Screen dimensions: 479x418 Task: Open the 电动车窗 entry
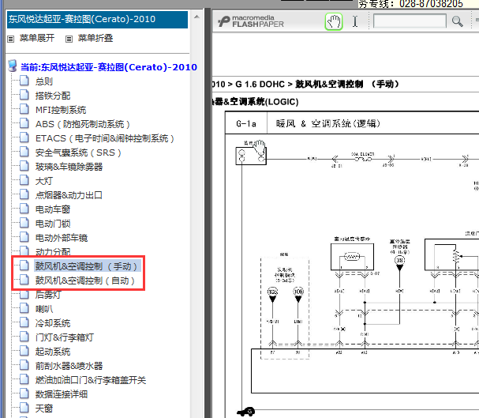(x=53, y=209)
